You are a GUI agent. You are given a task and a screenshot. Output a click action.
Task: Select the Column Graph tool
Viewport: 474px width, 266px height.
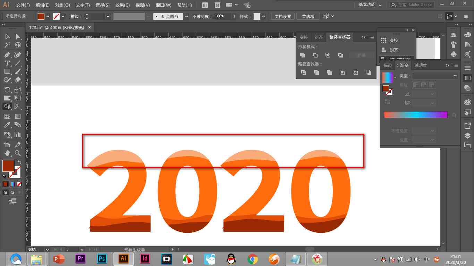[18, 135]
